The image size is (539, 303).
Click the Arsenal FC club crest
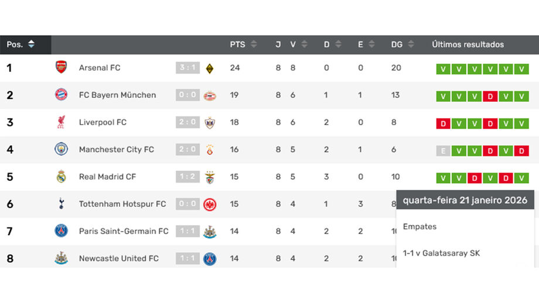(61, 68)
